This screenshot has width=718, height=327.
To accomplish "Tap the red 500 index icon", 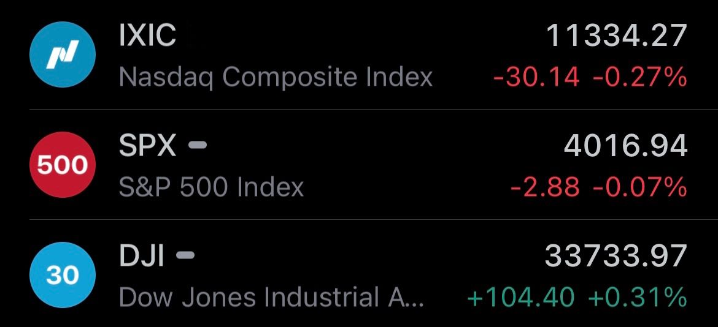I will [62, 165].
